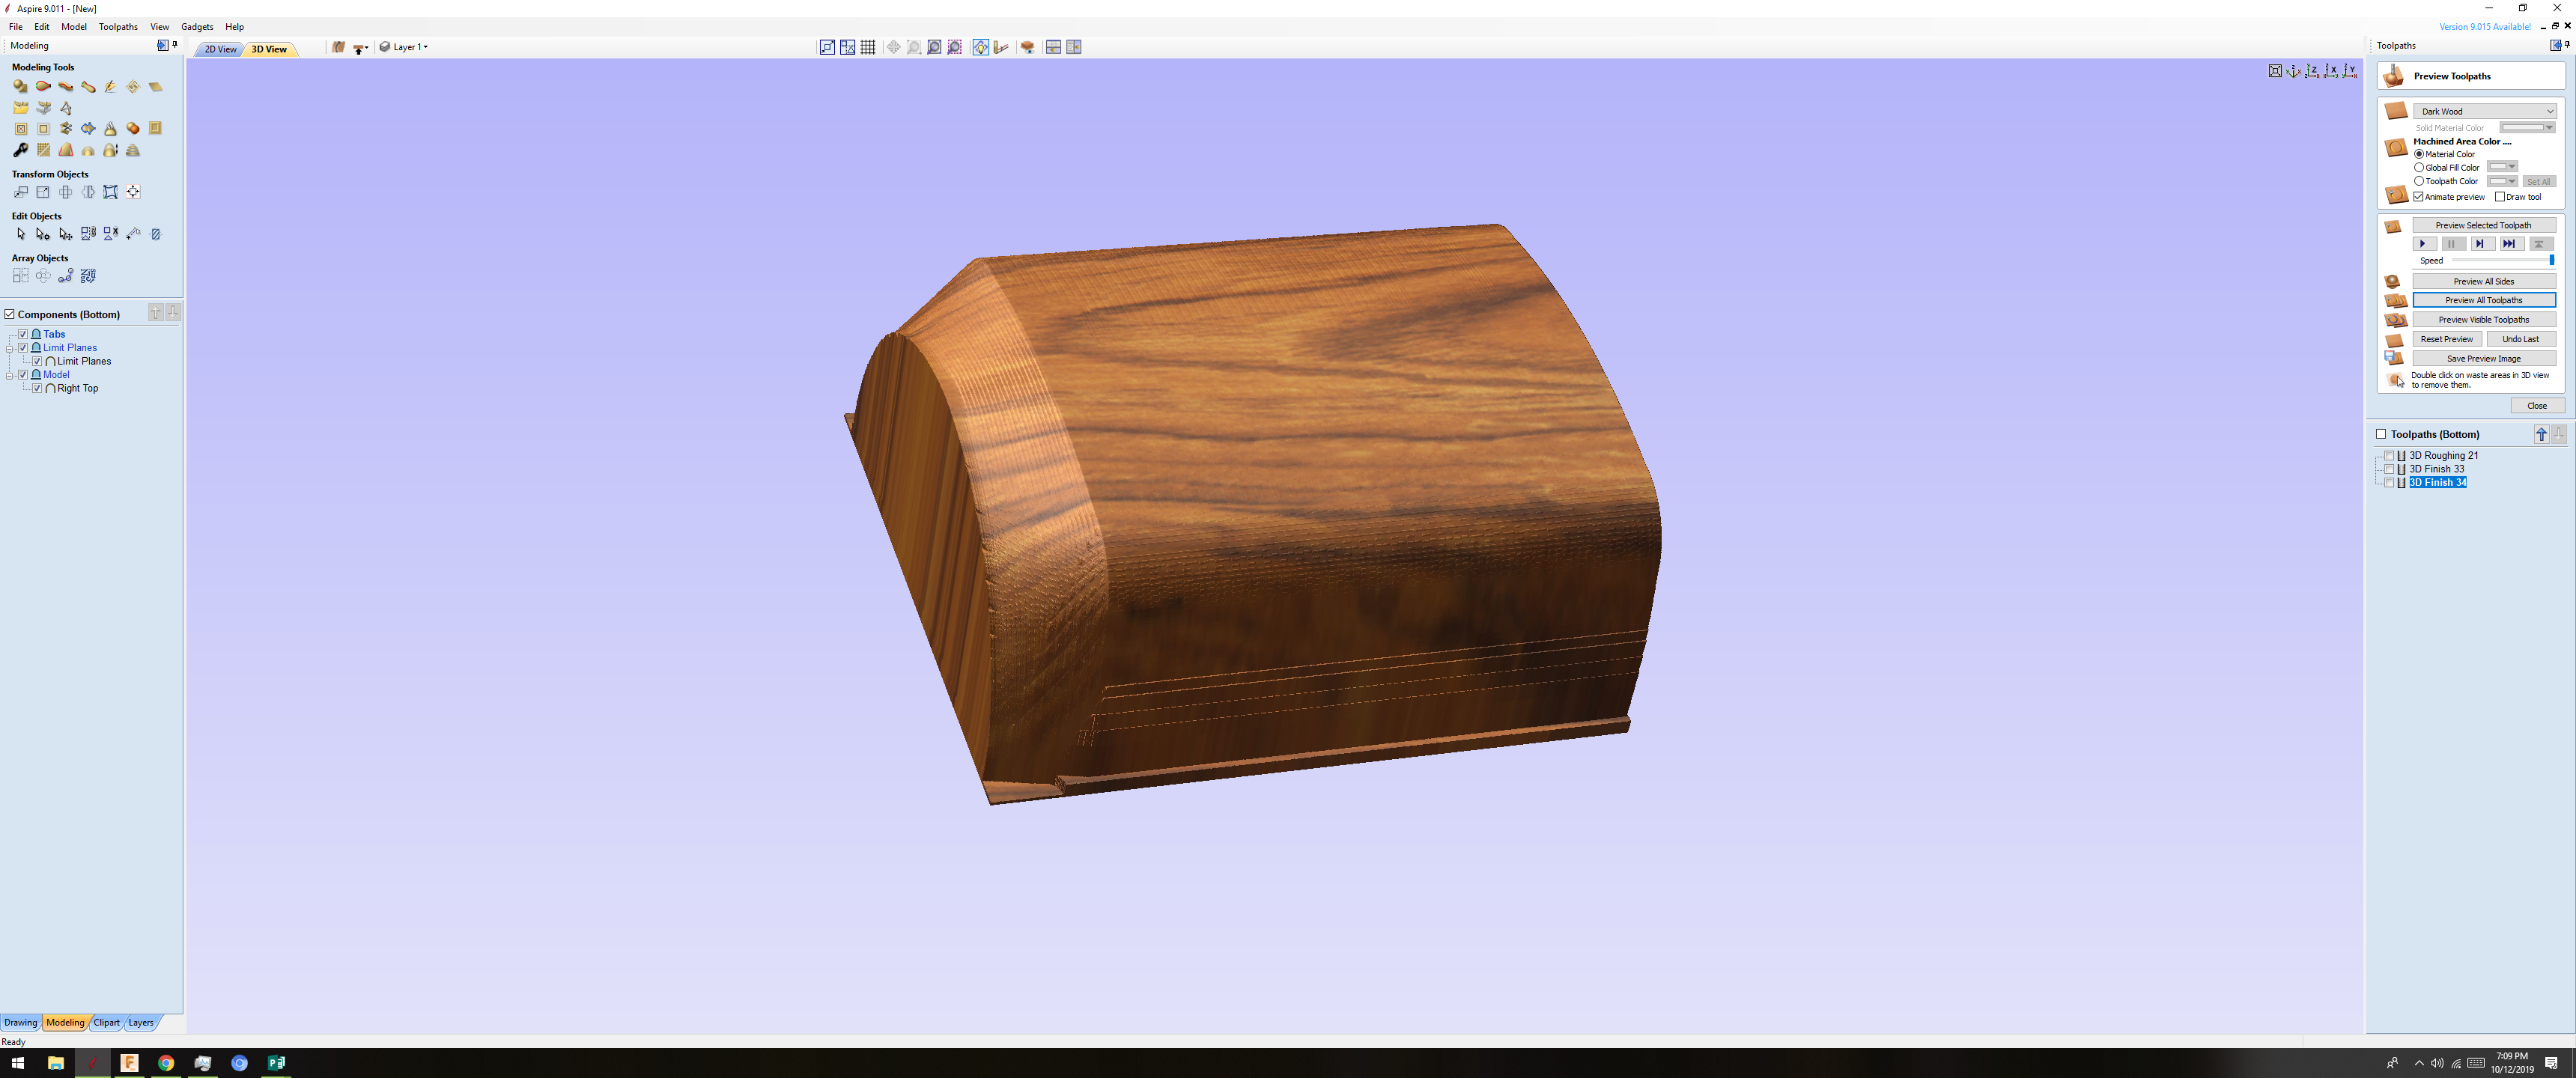Open the Copy Along Vector tool
Viewport: 2576px width, 1078px height.
(x=65, y=276)
